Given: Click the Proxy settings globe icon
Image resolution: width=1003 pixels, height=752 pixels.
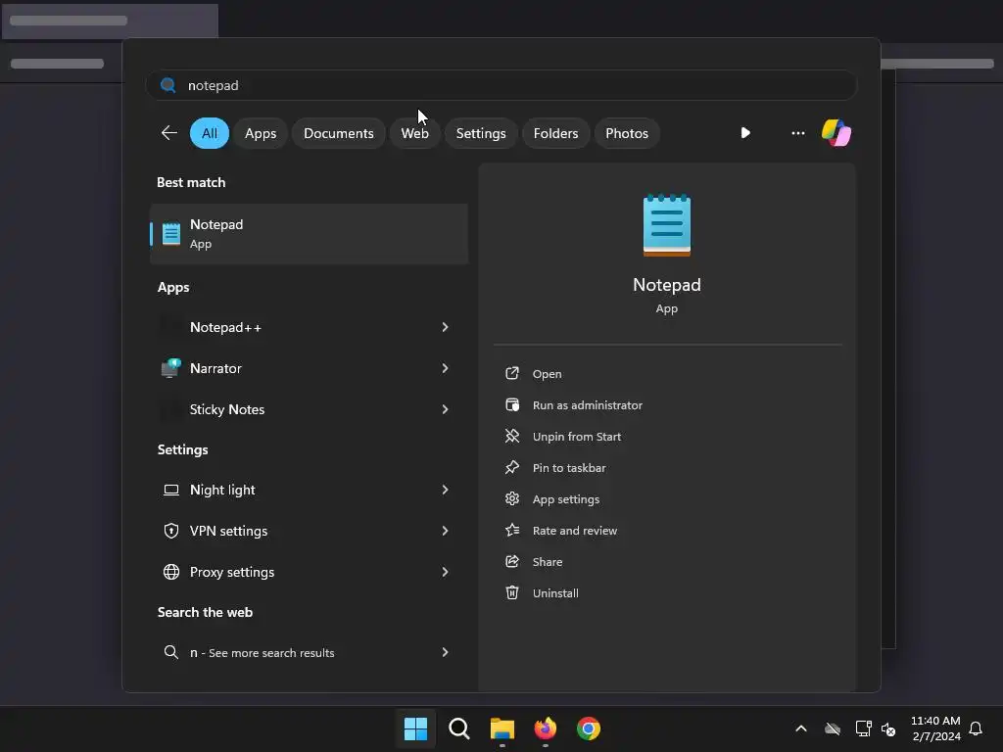Looking at the screenshot, I should tap(170, 572).
